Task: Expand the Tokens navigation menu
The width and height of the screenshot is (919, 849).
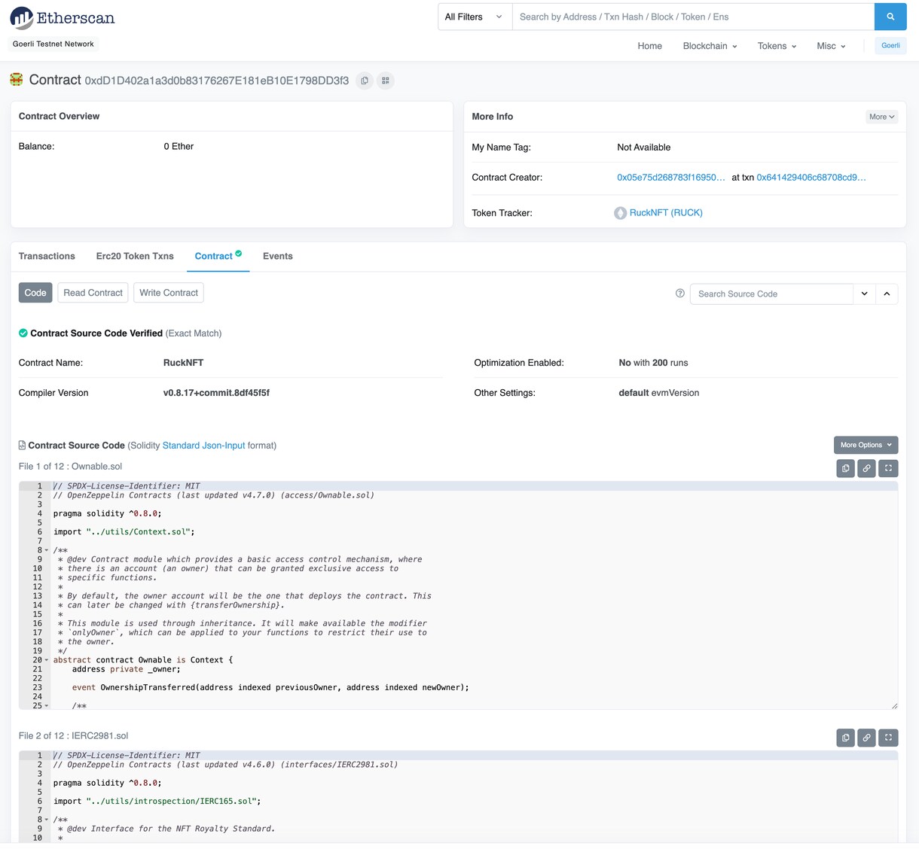Action: pyautogui.click(x=777, y=46)
